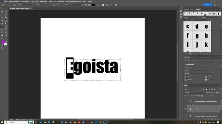Cancel current text edits
The width and height of the screenshot is (222, 124).
[x=107, y=5]
